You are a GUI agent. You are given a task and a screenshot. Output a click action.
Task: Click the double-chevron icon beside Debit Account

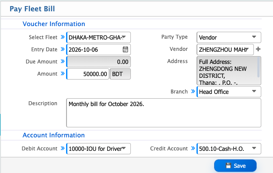tap(63, 148)
